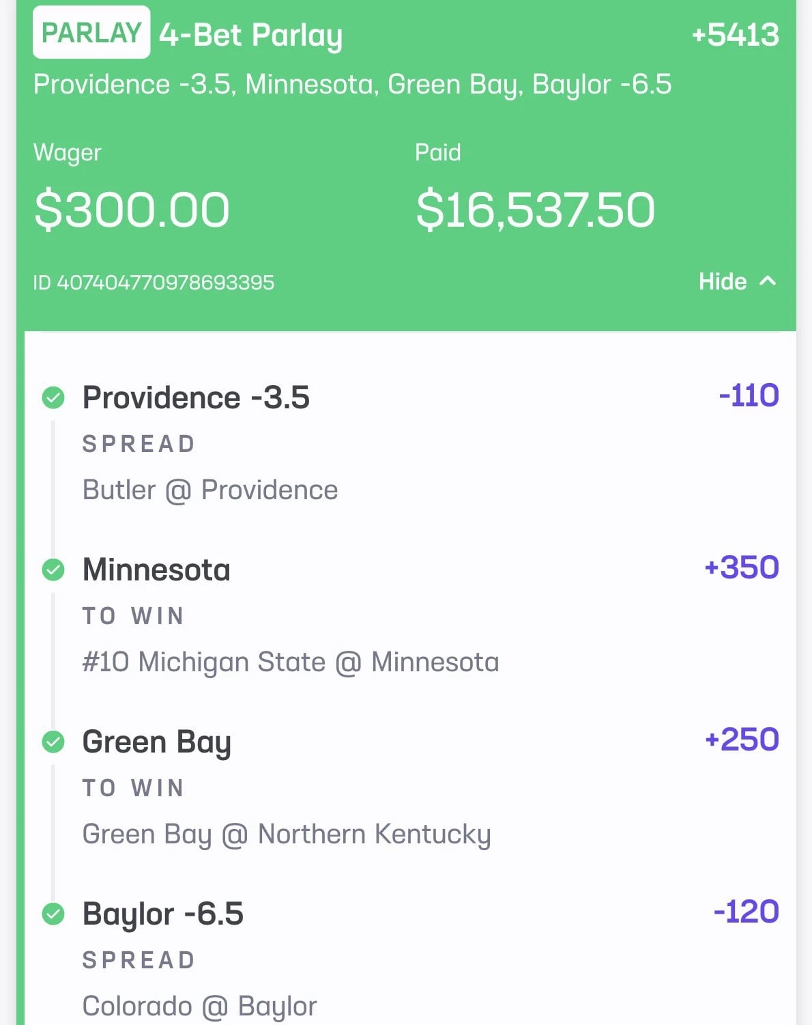Click the green check icon beside Green Bay
812x1025 pixels.
coord(53,742)
